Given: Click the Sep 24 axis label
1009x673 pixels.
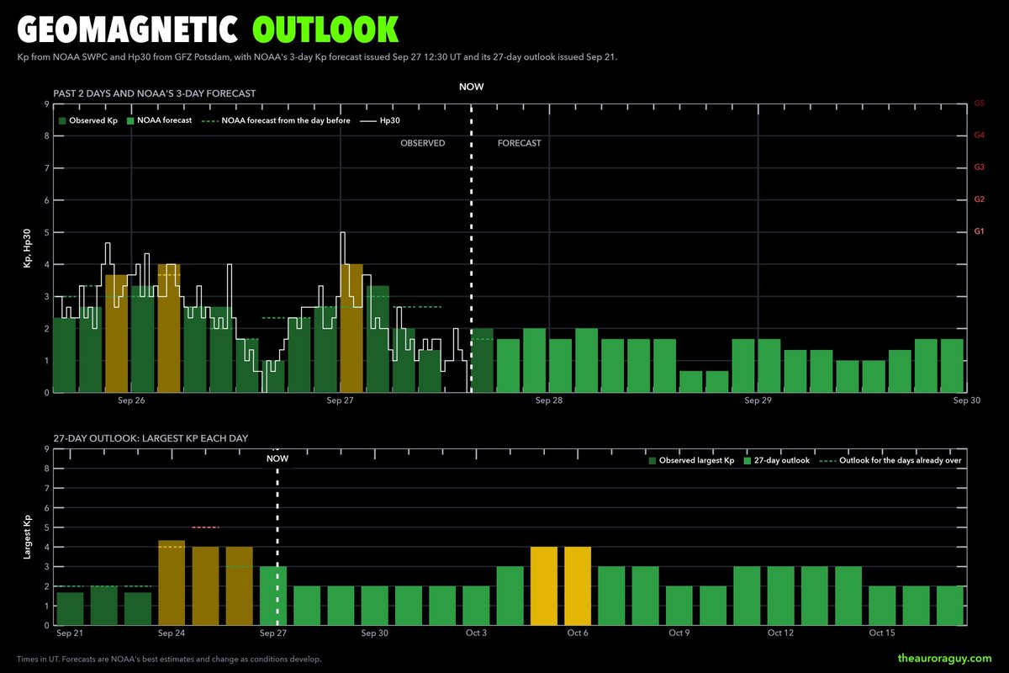Looking at the screenshot, I should click(172, 633).
